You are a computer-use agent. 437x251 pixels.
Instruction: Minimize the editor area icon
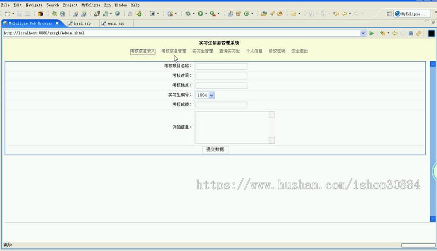click(x=427, y=21)
